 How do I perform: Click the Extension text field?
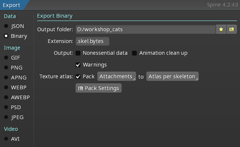point(92,41)
